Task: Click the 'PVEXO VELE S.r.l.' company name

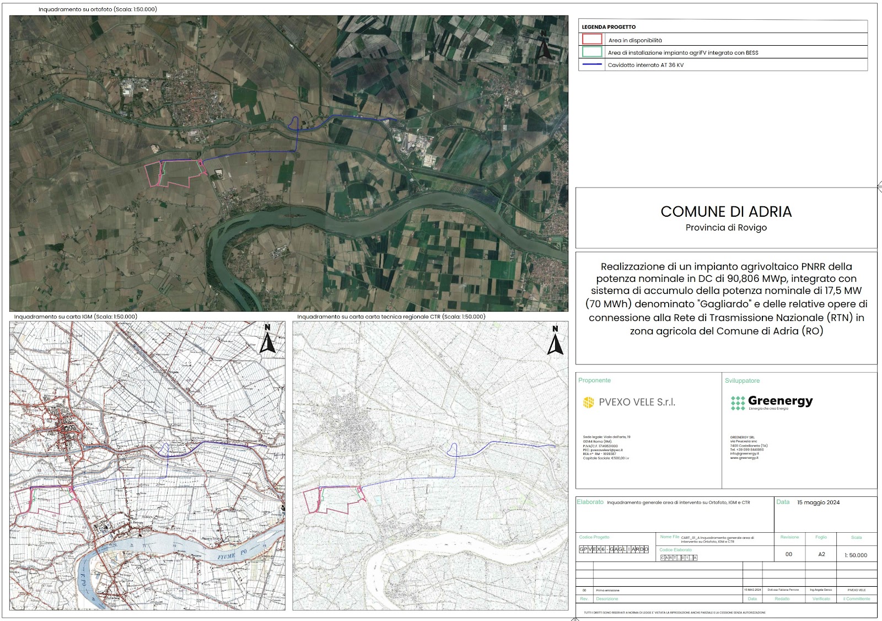Action: tap(637, 403)
